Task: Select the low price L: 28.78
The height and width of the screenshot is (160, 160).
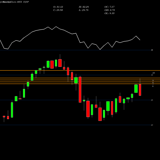Action: click(x=84, y=10)
